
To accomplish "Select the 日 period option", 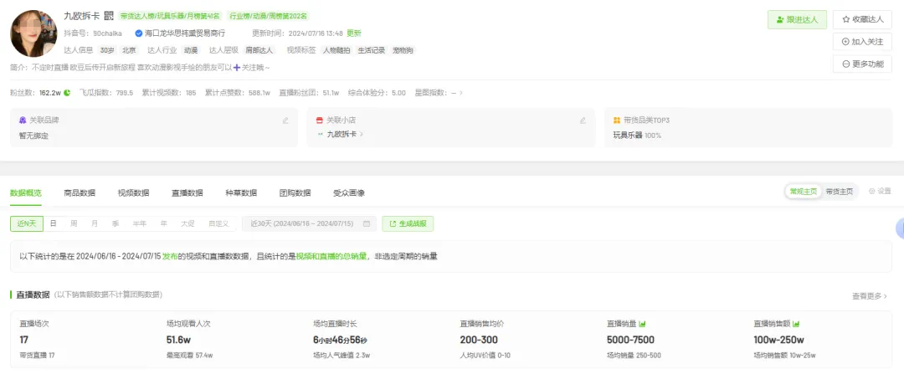I will (x=53, y=223).
